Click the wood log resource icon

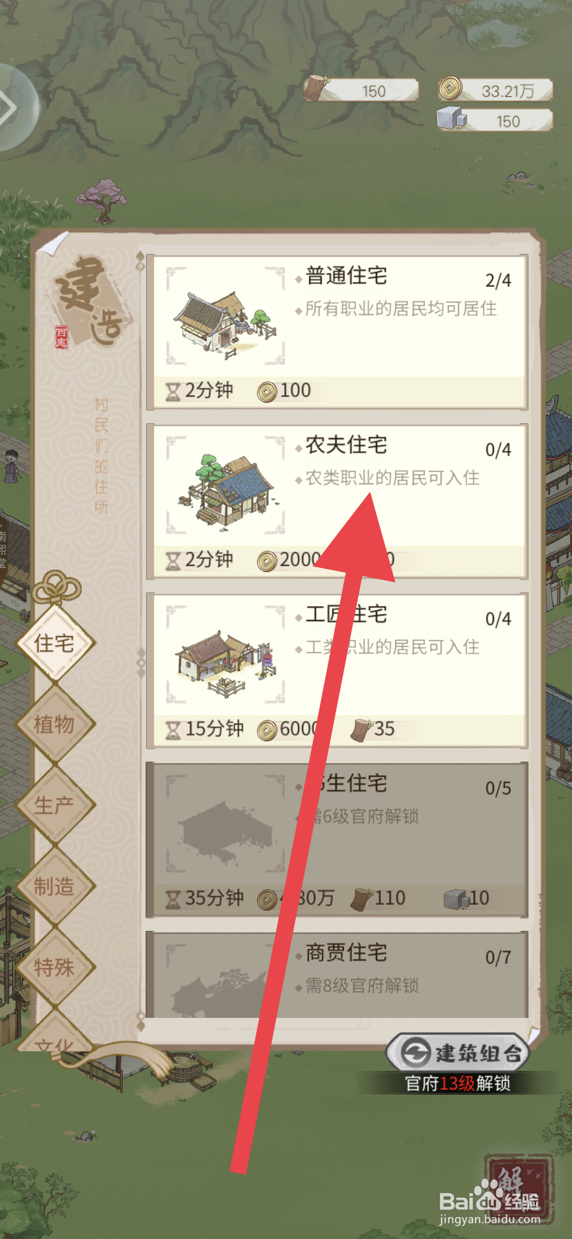(316, 88)
